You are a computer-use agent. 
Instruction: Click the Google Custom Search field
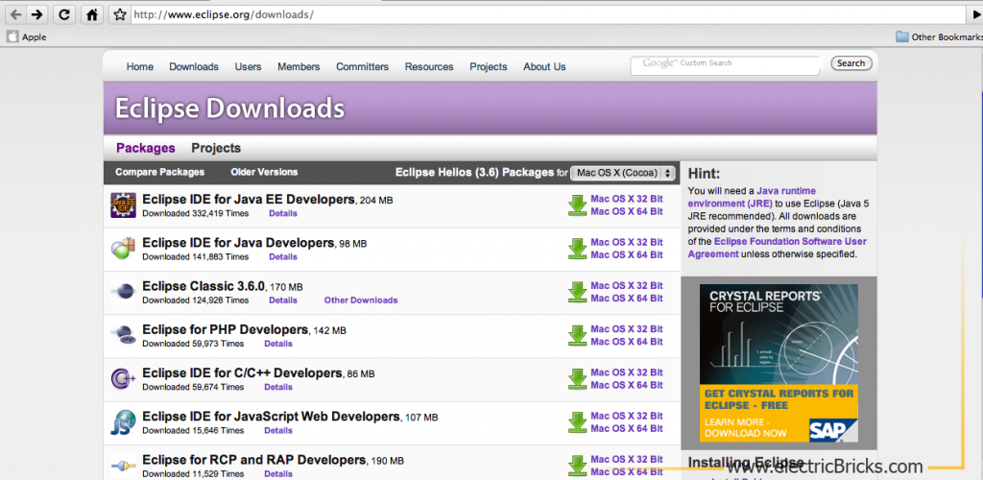point(726,64)
